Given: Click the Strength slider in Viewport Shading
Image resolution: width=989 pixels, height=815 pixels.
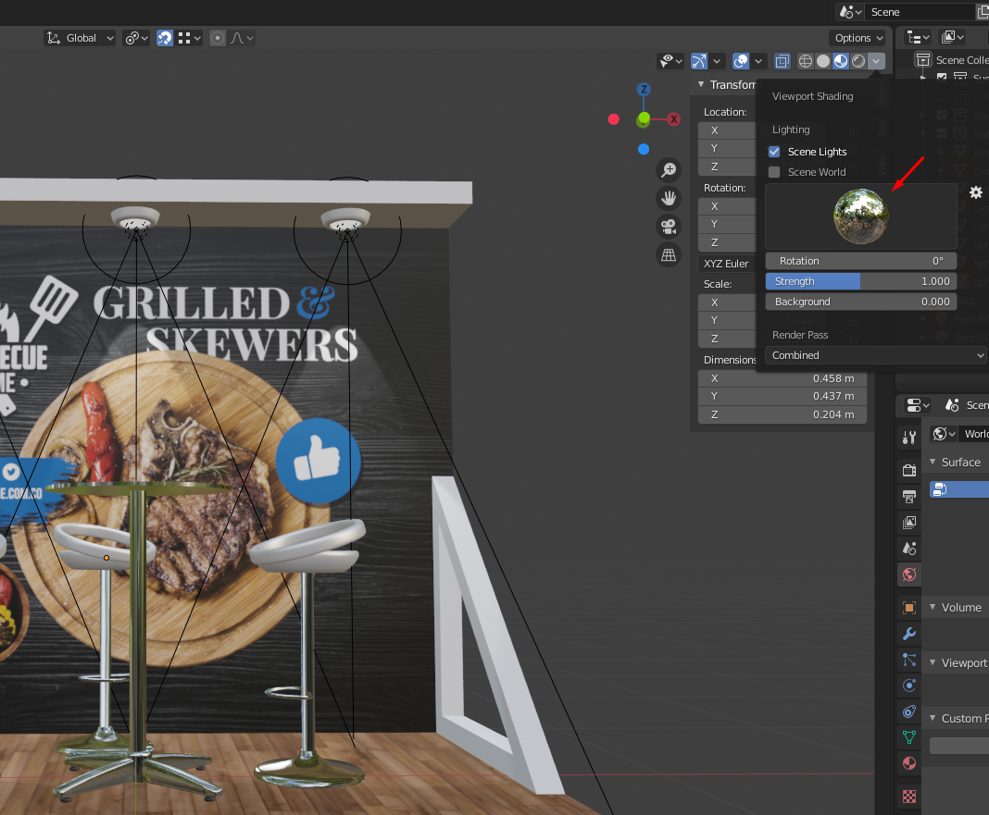Looking at the screenshot, I should 861,281.
